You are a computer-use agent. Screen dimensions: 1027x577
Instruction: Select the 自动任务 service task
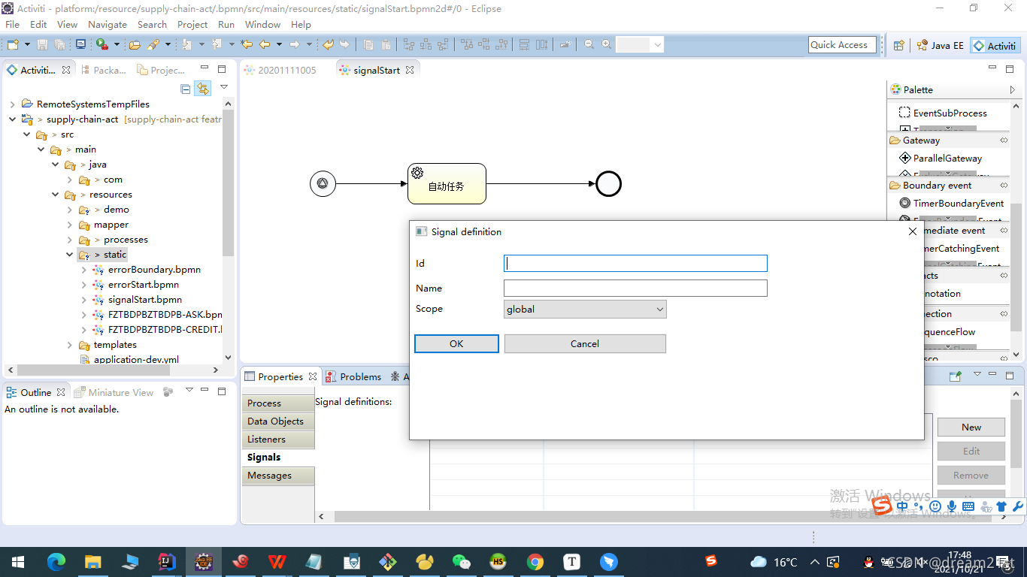pyautogui.click(x=447, y=183)
